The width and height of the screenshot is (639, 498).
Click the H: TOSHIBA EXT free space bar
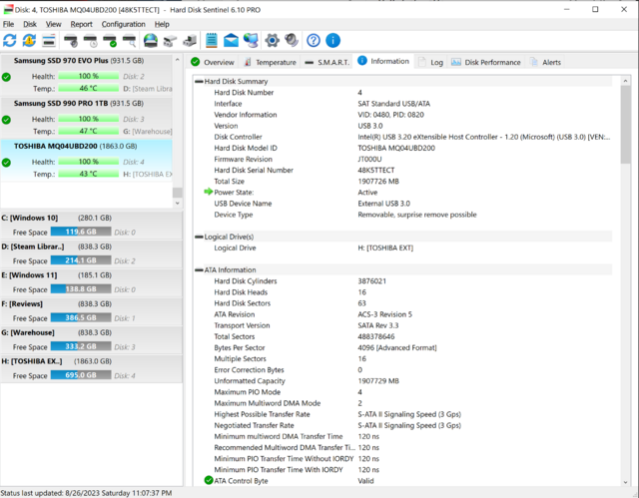tap(97, 375)
